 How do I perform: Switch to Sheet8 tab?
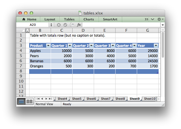120,99
